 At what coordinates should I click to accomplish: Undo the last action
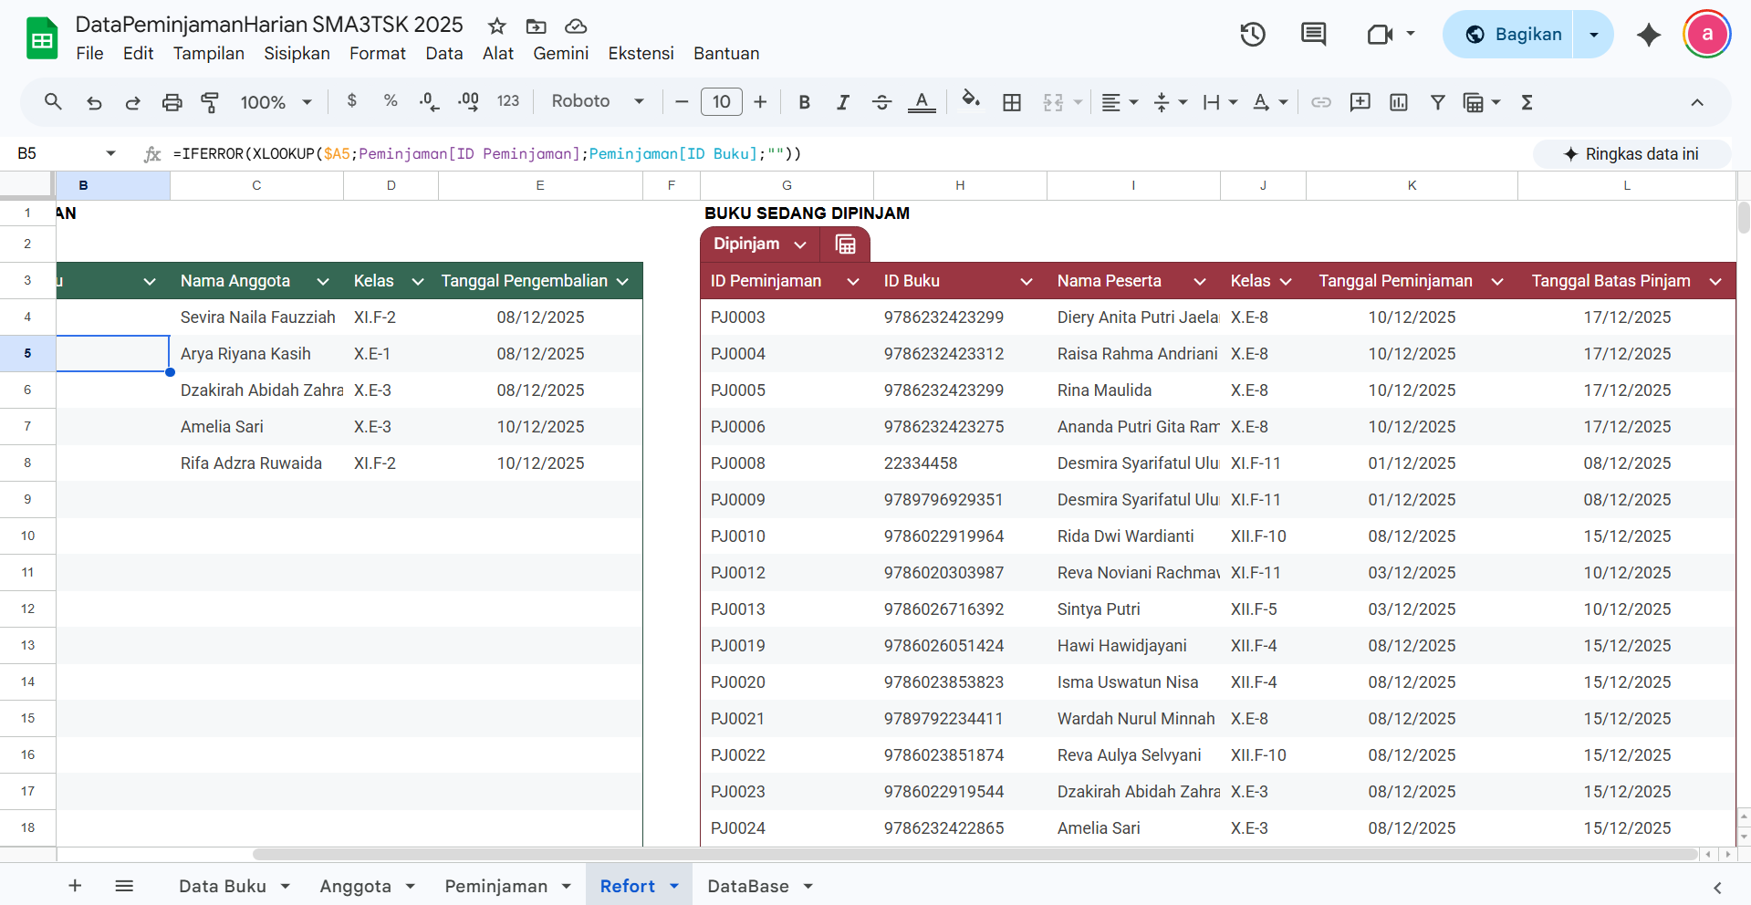(94, 102)
